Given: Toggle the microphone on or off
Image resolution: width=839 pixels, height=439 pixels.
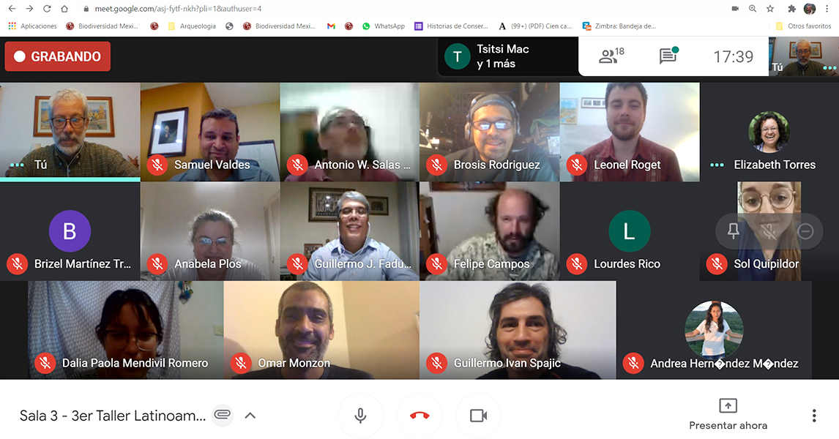Looking at the screenshot, I should click(361, 416).
